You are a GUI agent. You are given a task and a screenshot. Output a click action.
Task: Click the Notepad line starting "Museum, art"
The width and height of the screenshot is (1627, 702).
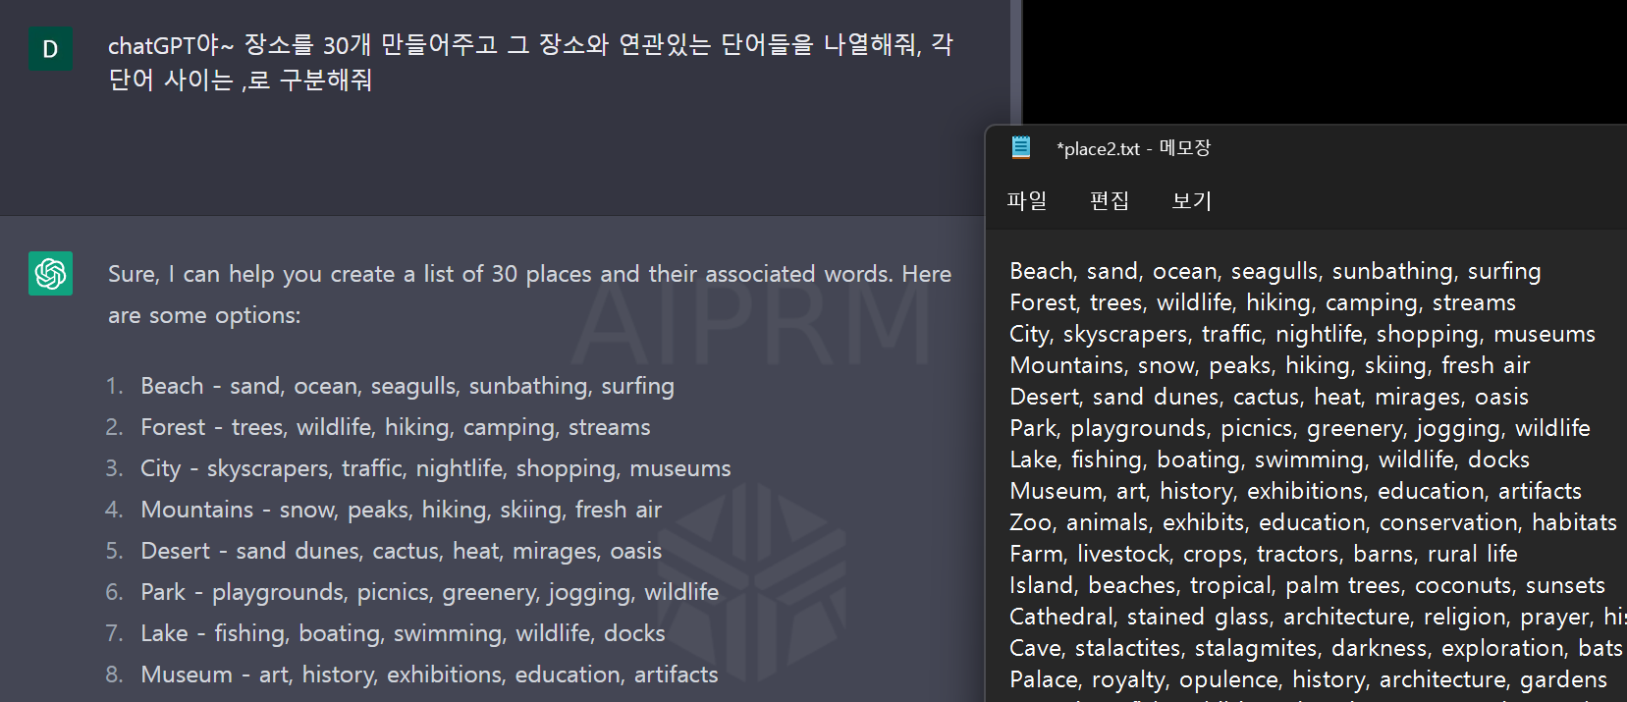[x=1296, y=491]
